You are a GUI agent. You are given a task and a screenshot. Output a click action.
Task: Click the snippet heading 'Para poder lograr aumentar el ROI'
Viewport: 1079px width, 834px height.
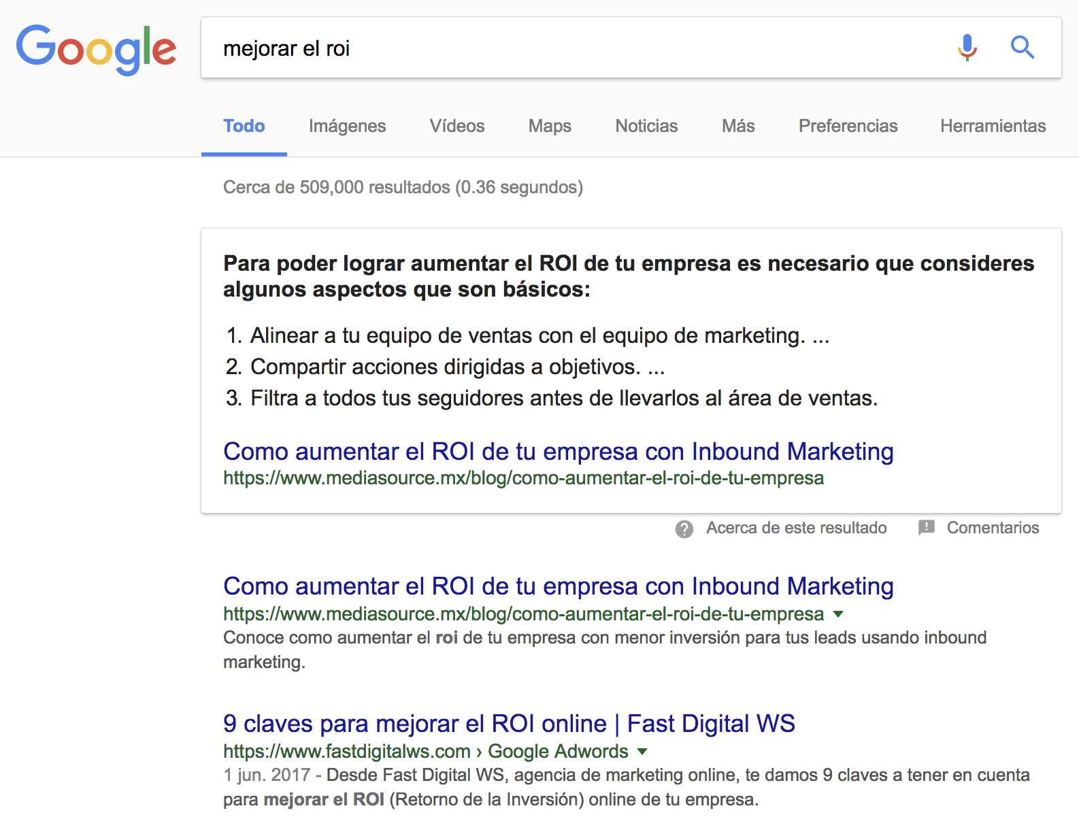click(x=629, y=276)
